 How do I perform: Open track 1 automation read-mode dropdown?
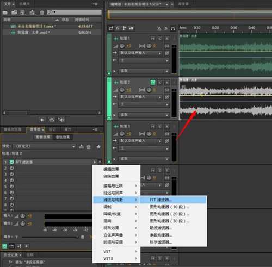[x=144, y=71]
